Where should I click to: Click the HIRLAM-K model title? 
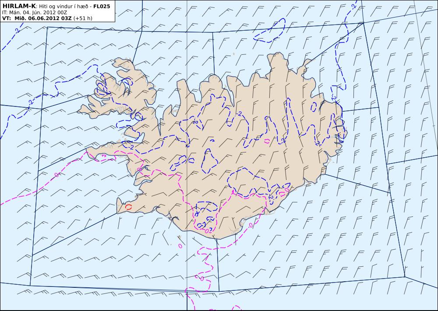click(x=19, y=6)
